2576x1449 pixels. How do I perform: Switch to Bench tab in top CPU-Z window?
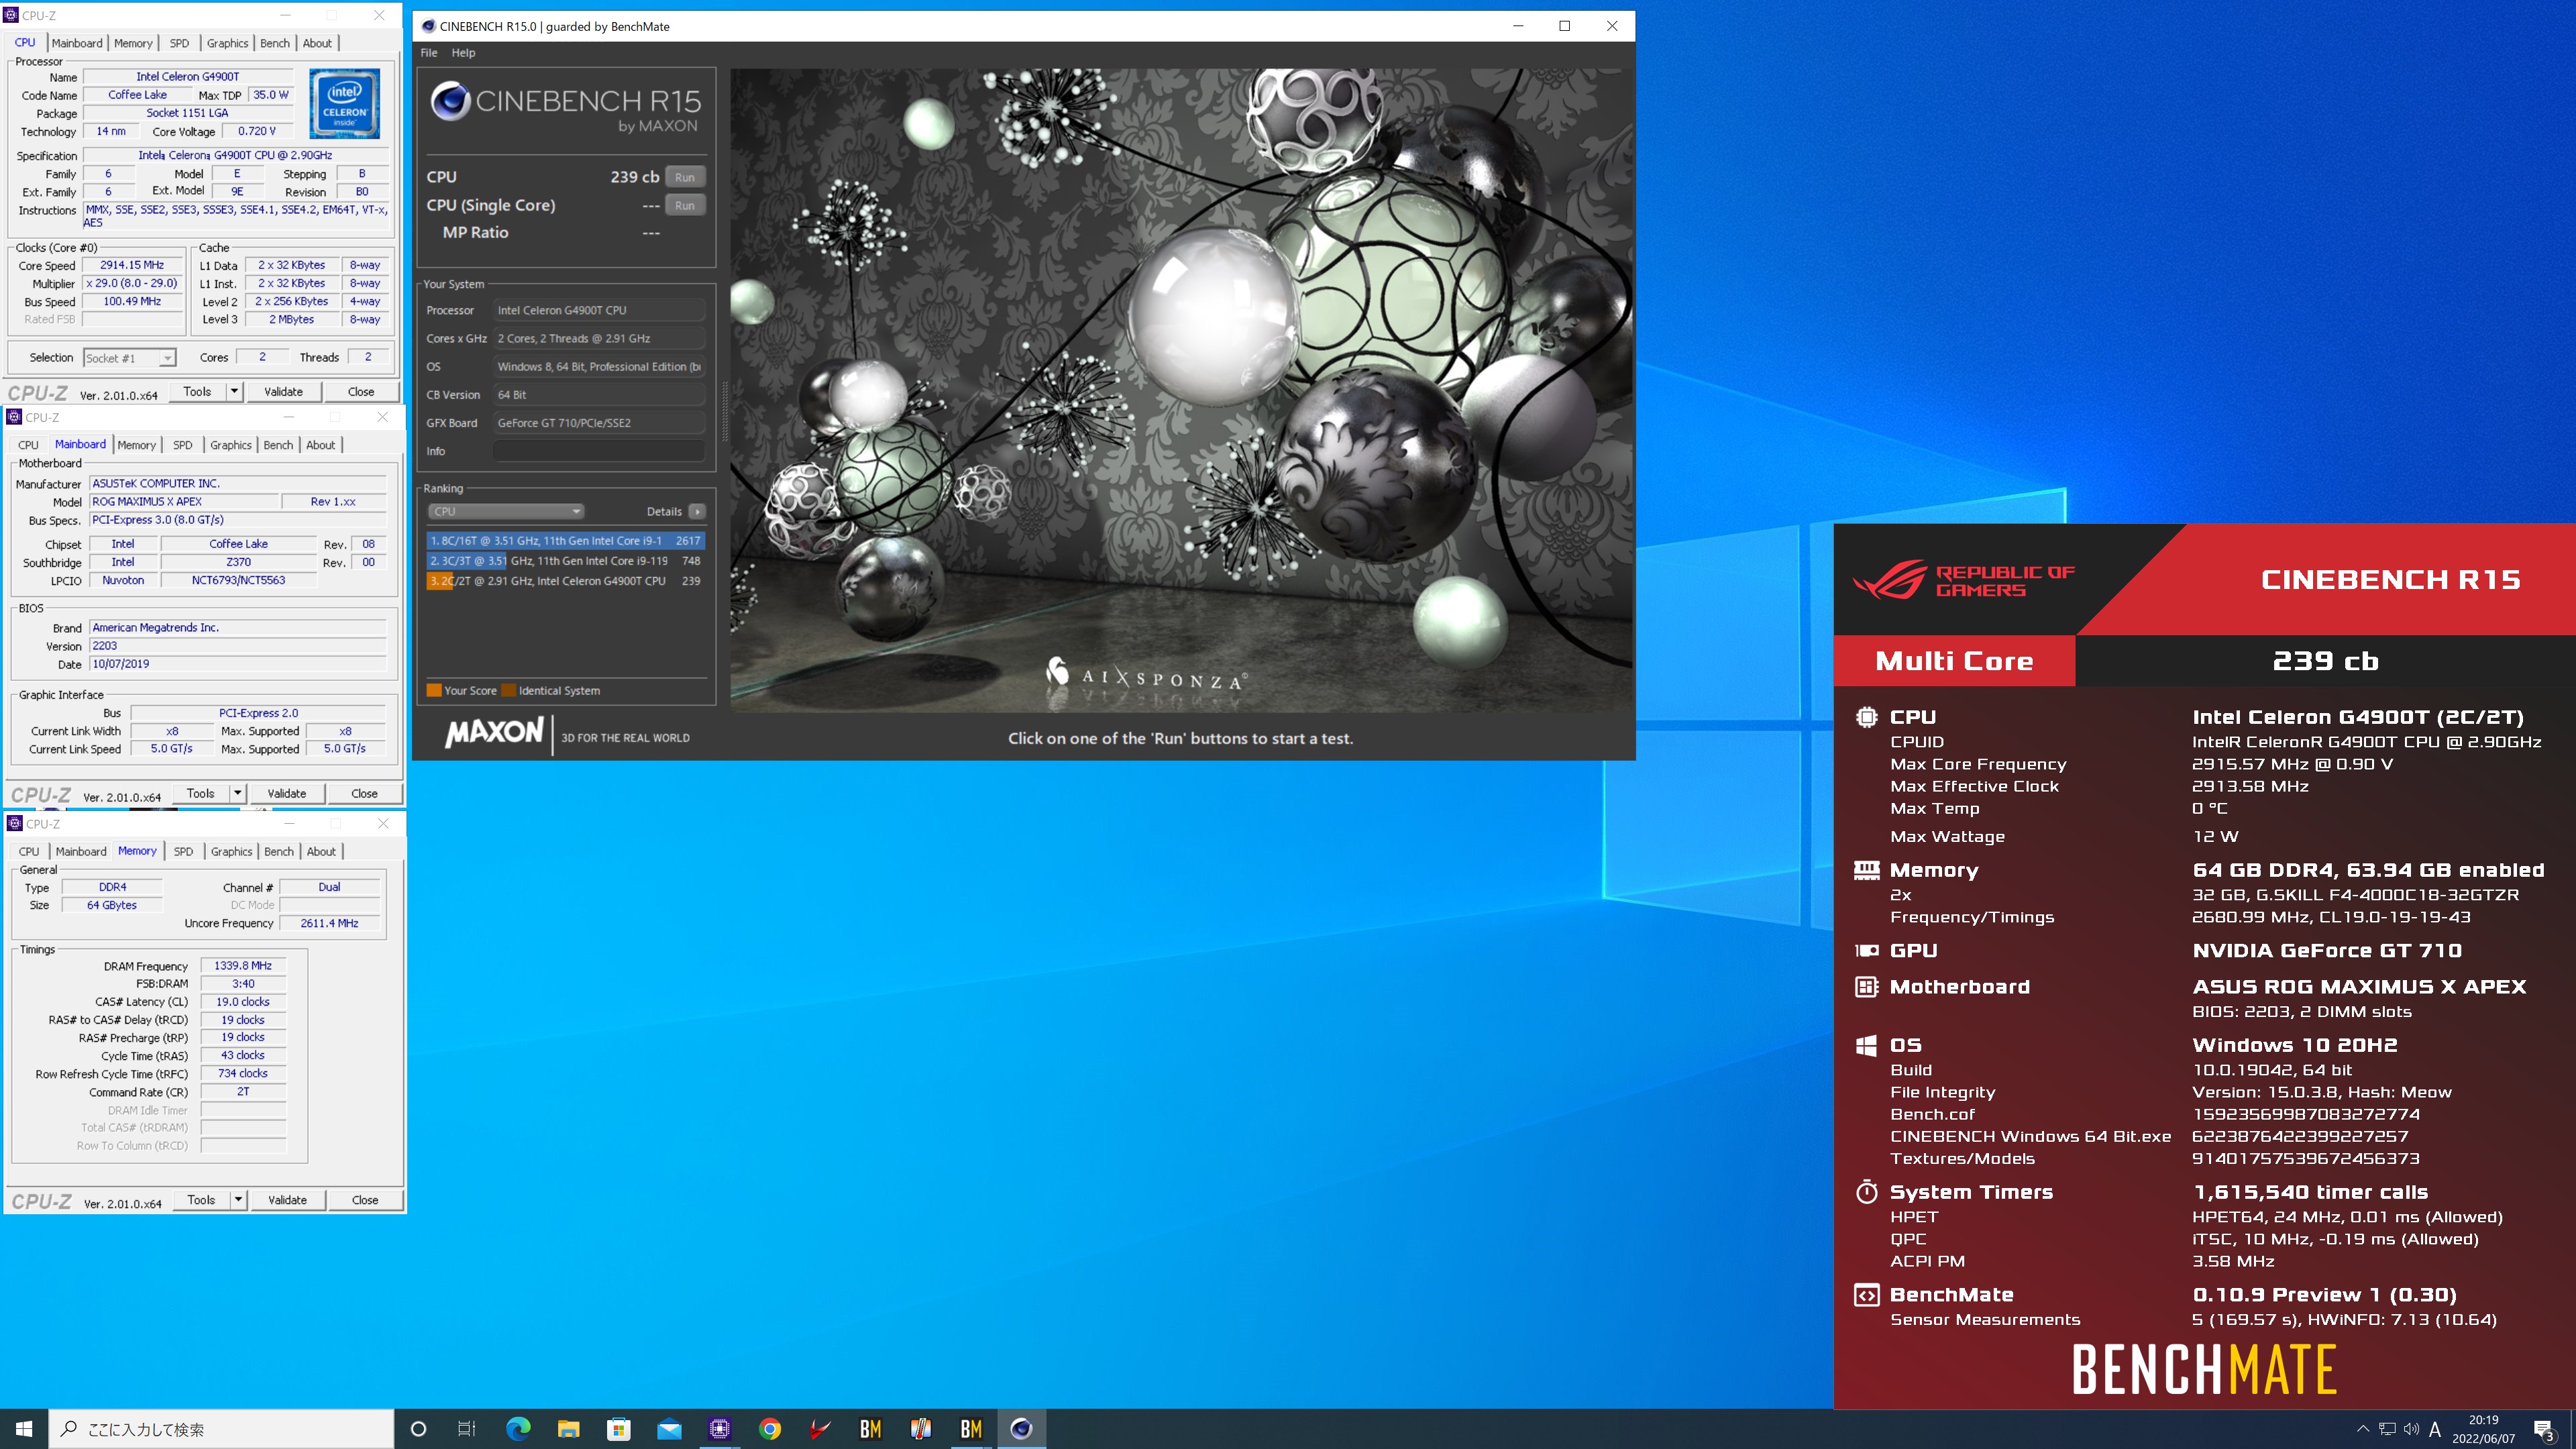point(275,43)
